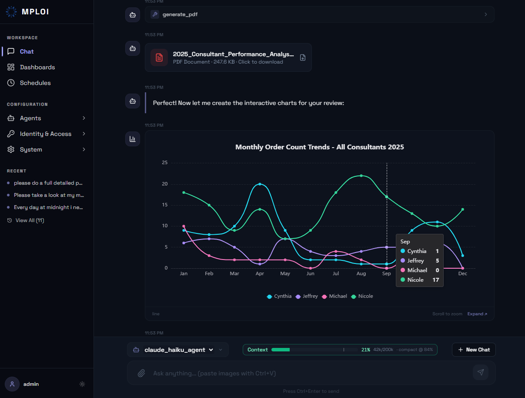Click the System gear icon
Viewport: 525px width, 398px height.
click(x=11, y=149)
